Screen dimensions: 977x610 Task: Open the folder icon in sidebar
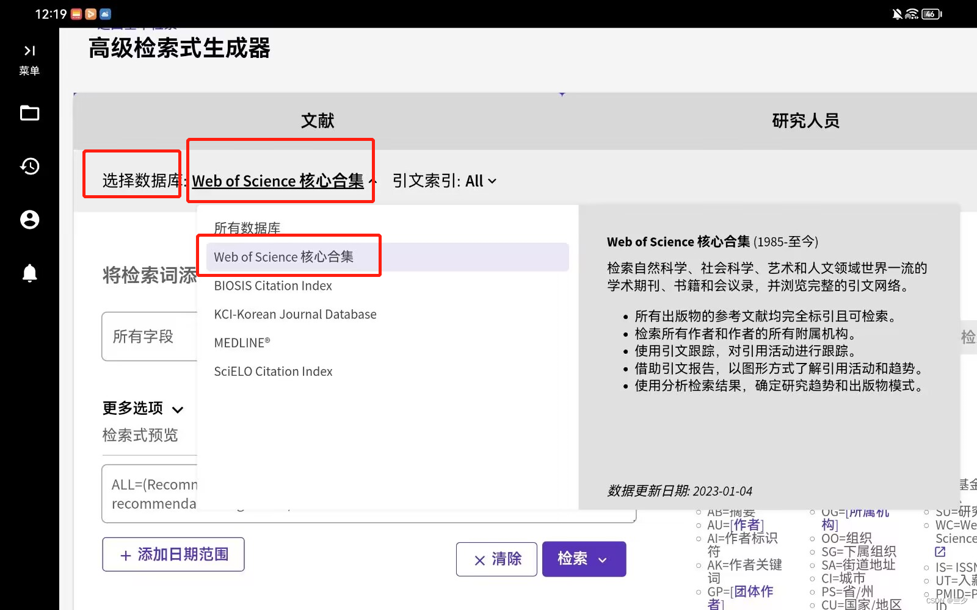tap(29, 113)
